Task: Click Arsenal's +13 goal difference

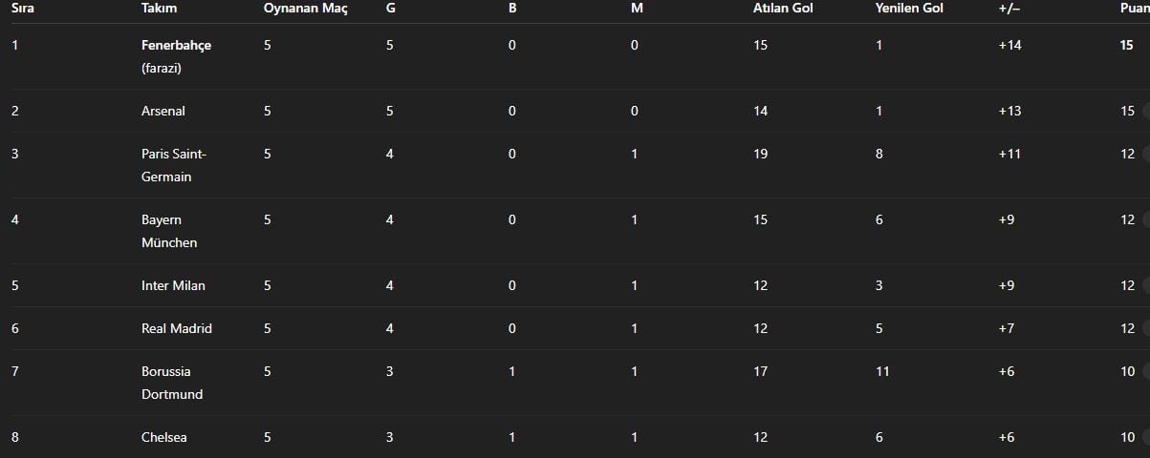Action: coord(1009,112)
